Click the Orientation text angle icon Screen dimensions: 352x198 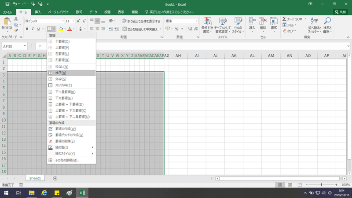click(x=111, y=21)
